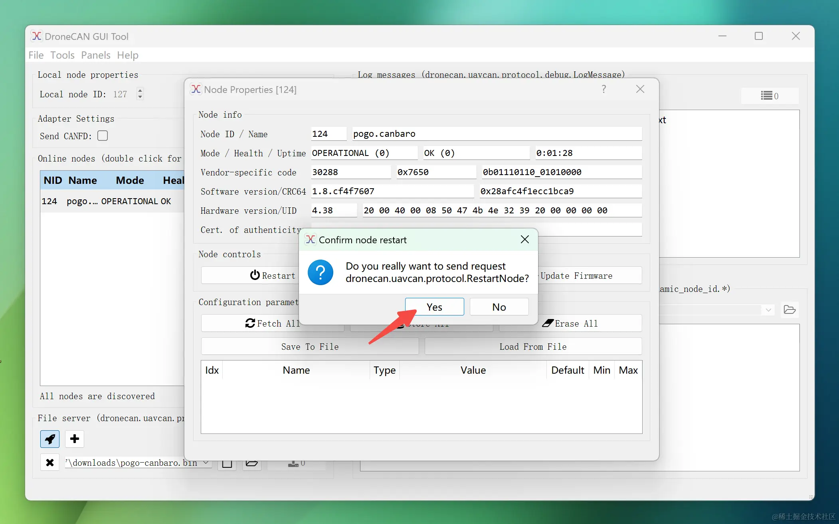Click the rocket launch file server icon
839x524 pixels.
click(50, 439)
